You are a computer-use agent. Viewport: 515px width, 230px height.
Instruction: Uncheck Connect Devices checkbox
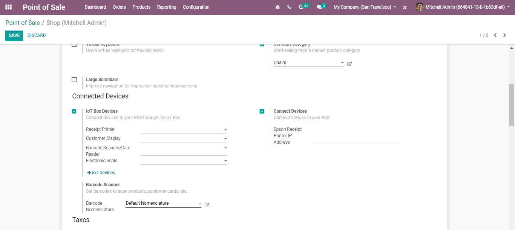tap(262, 111)
